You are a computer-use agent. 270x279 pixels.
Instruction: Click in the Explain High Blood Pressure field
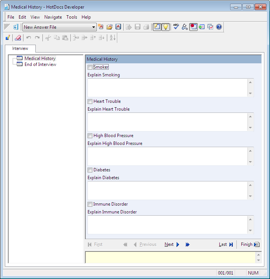[167, 156]
